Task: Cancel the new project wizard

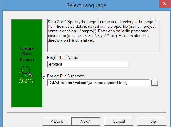Action: [119, 121]
